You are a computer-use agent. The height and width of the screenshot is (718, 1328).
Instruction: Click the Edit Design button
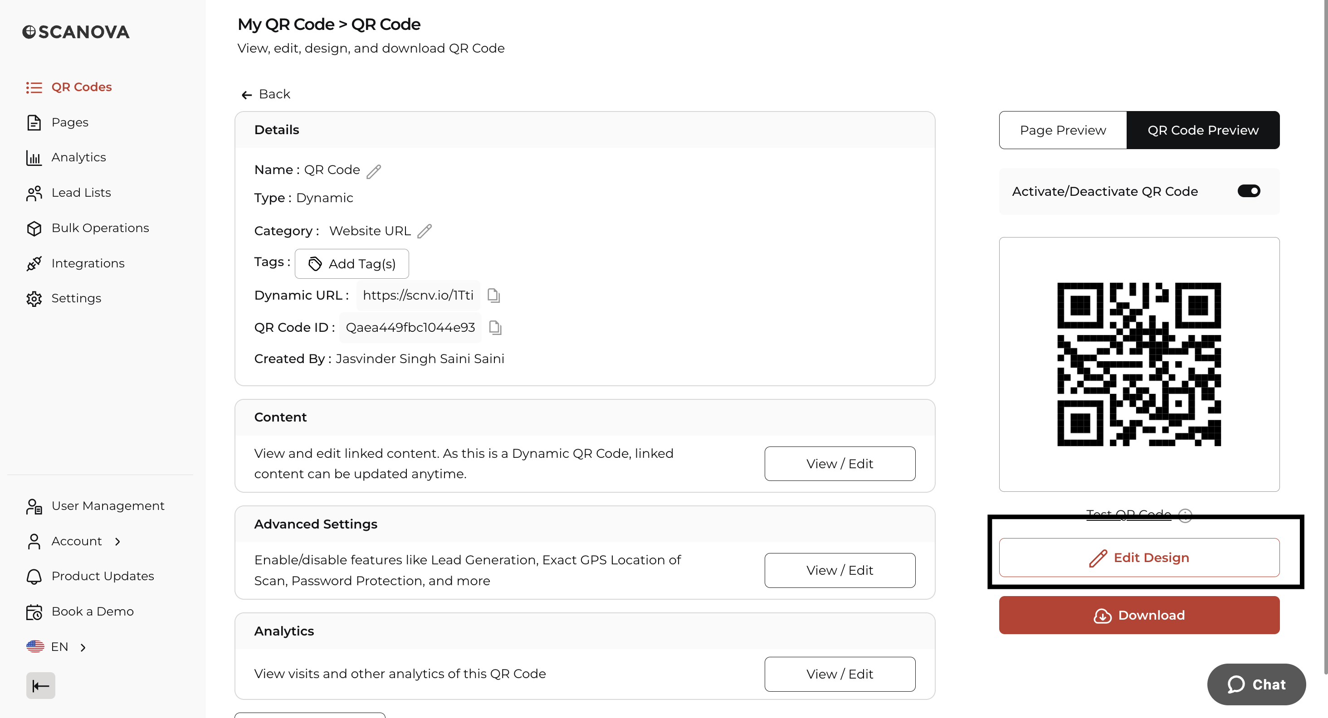[x=1139, y=557]
